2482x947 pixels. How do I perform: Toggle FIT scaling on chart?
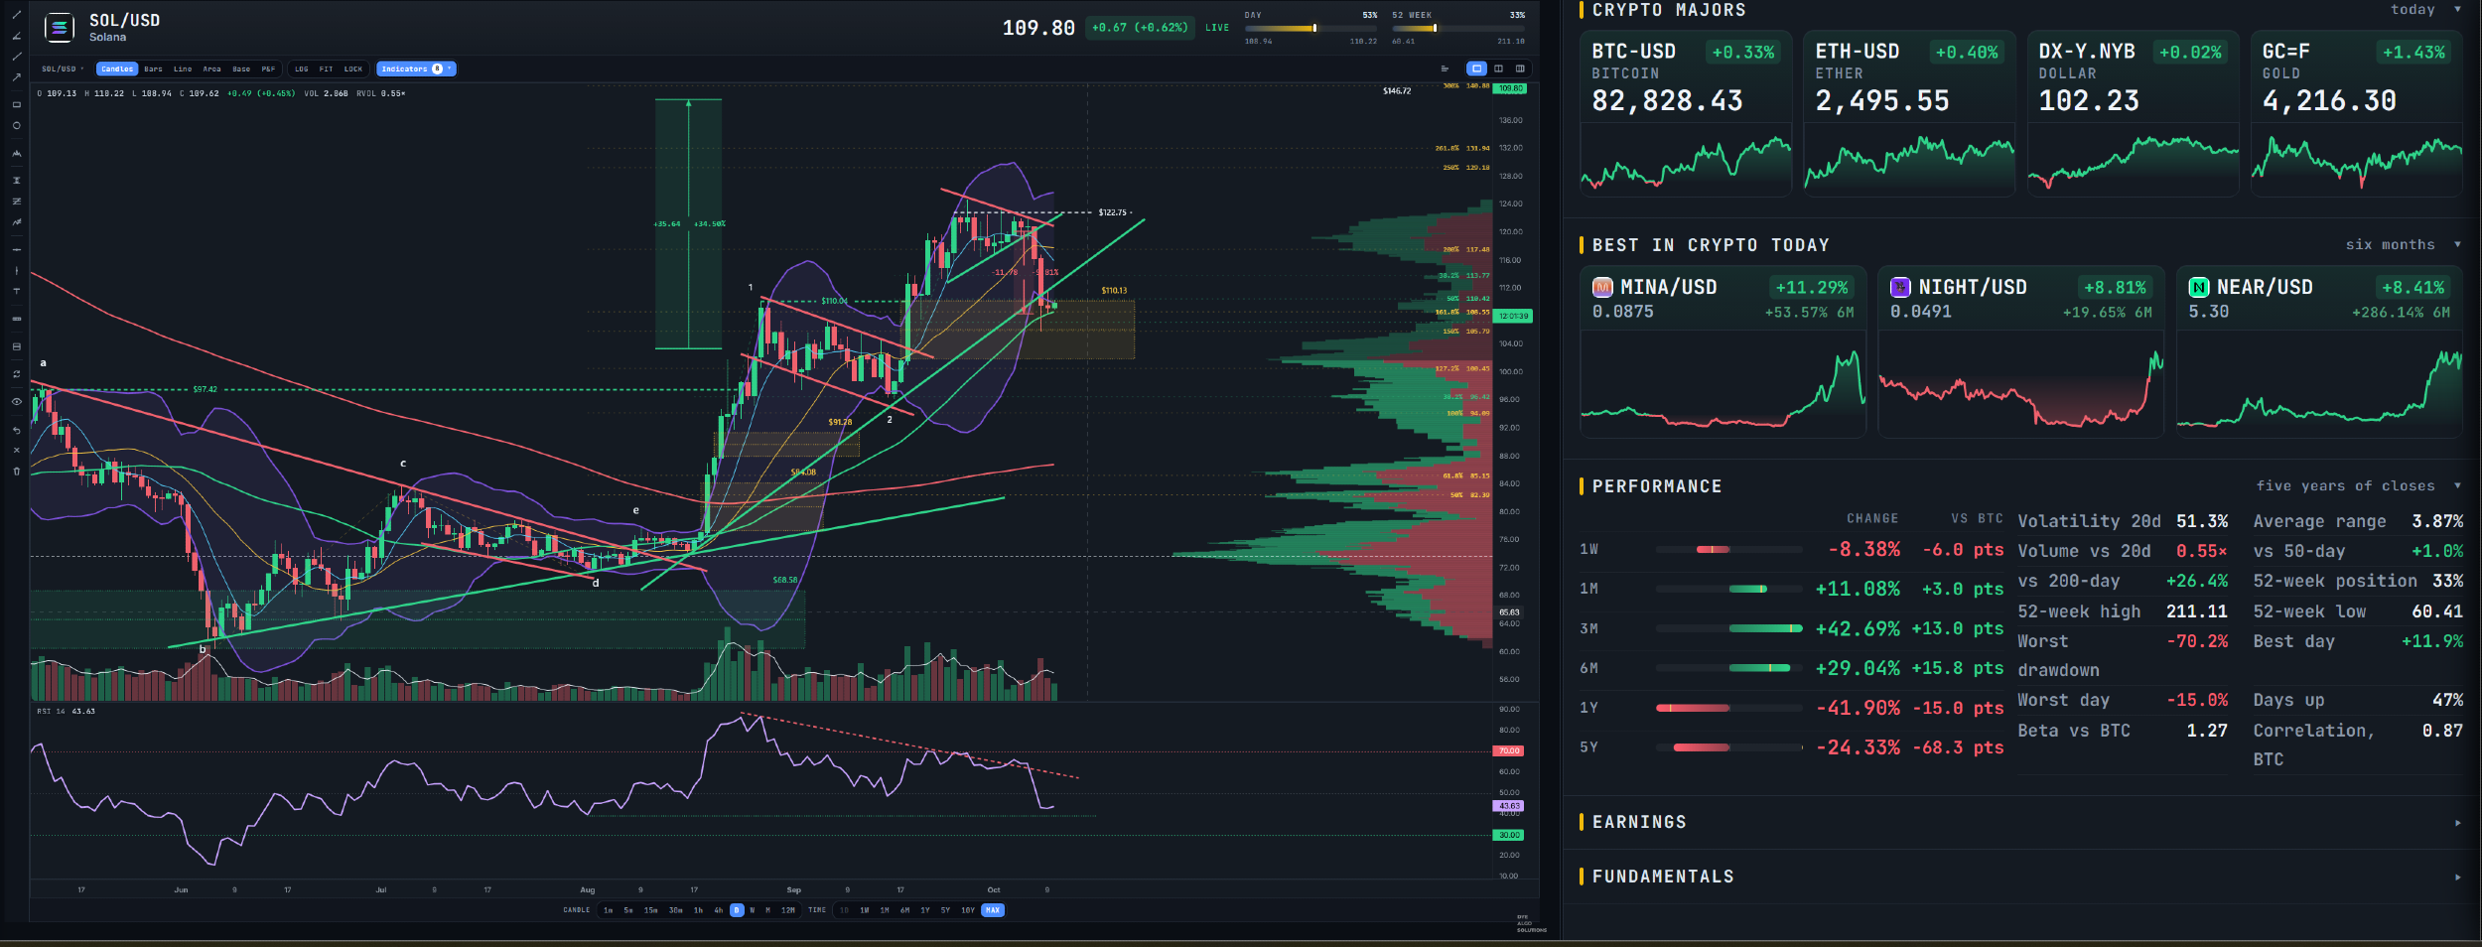coord(326,69)
